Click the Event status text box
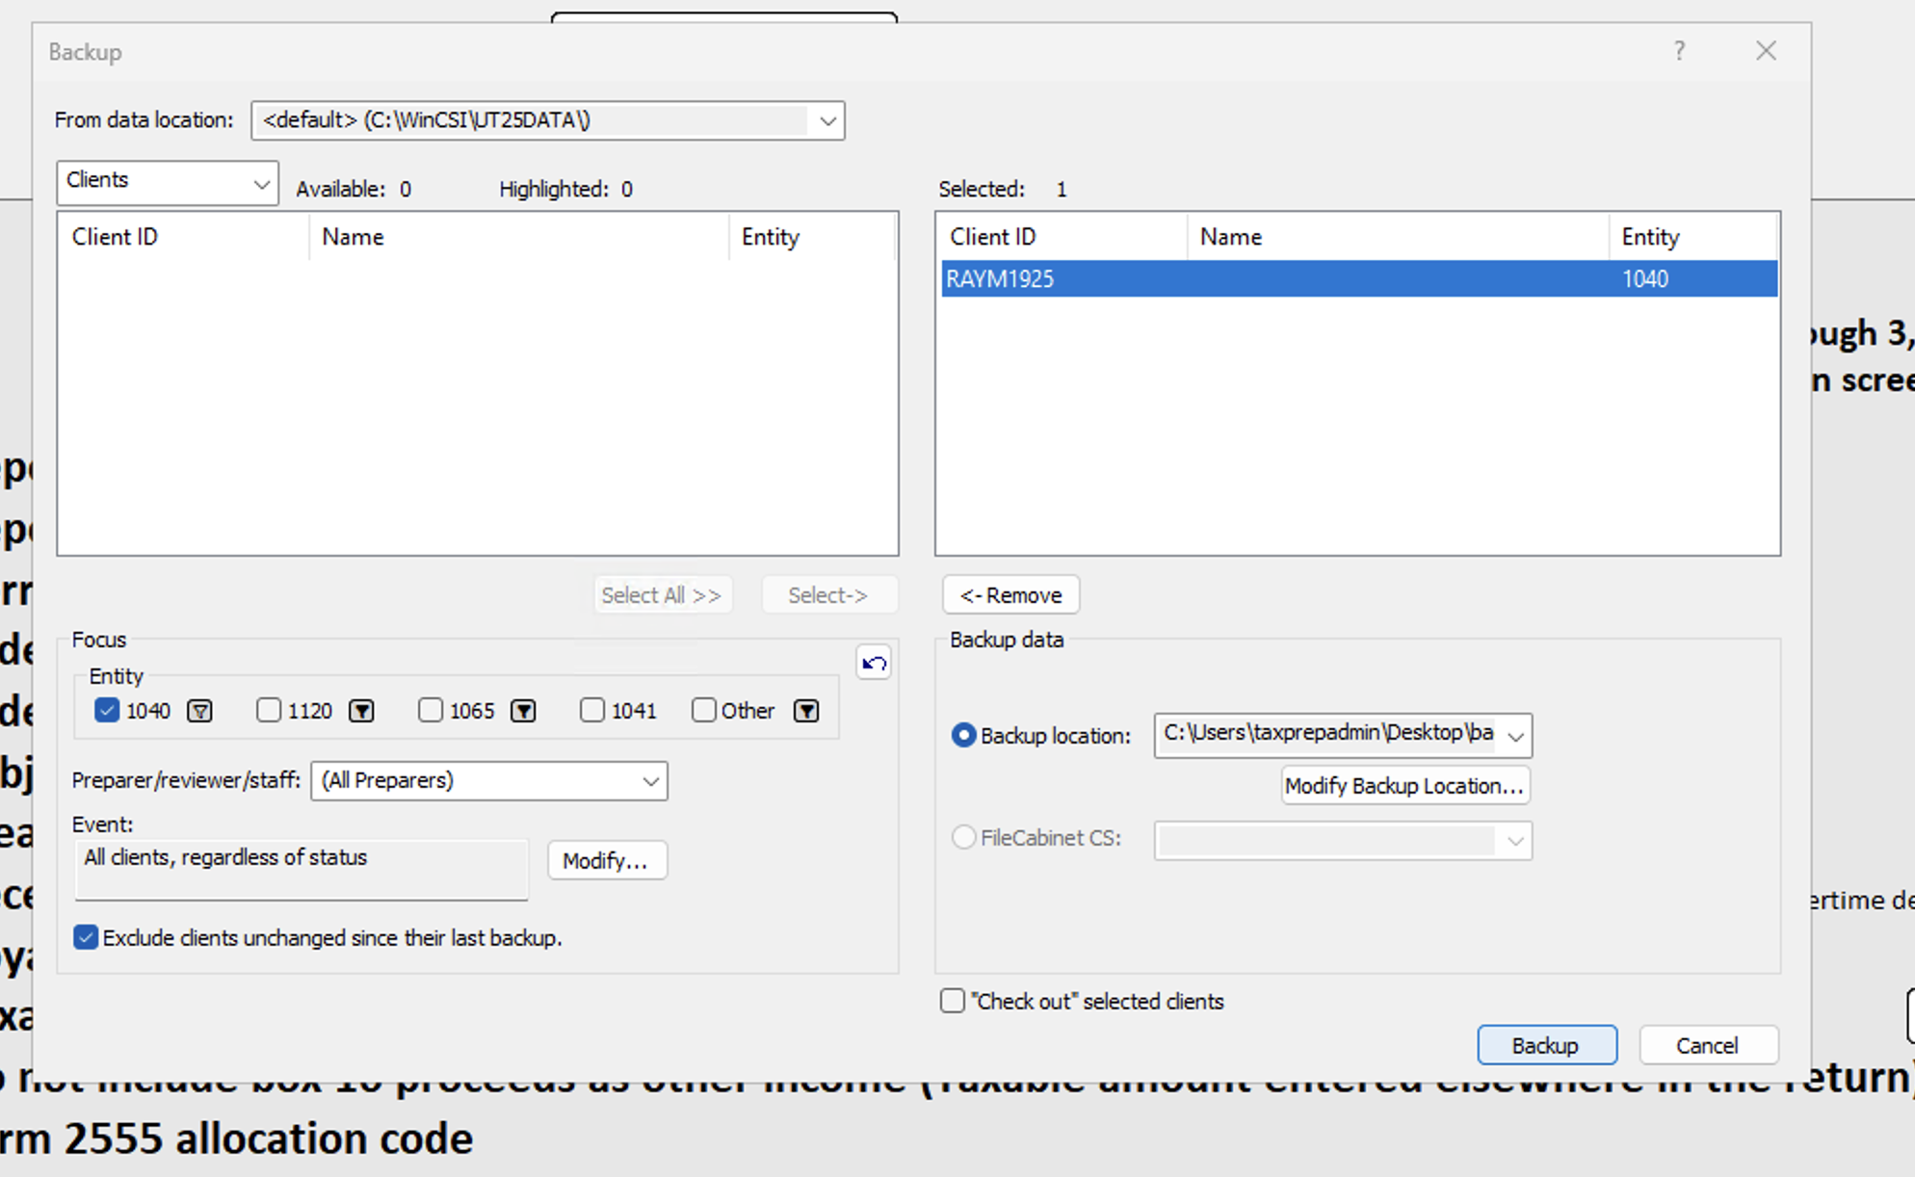Viewport: 1915px width, 1177px height. click(x=302, y=870)
